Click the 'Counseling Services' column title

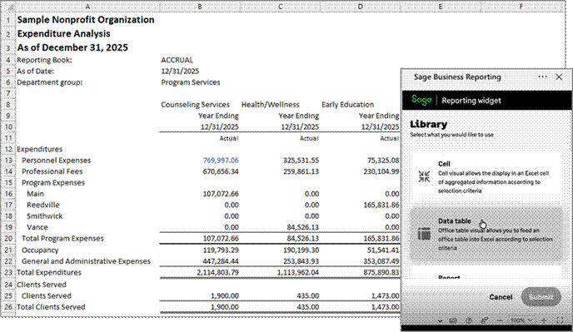pos(195,105)
